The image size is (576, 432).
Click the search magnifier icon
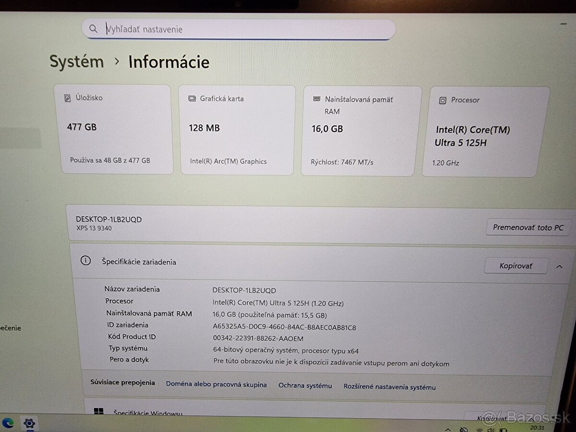click(94, 29)
